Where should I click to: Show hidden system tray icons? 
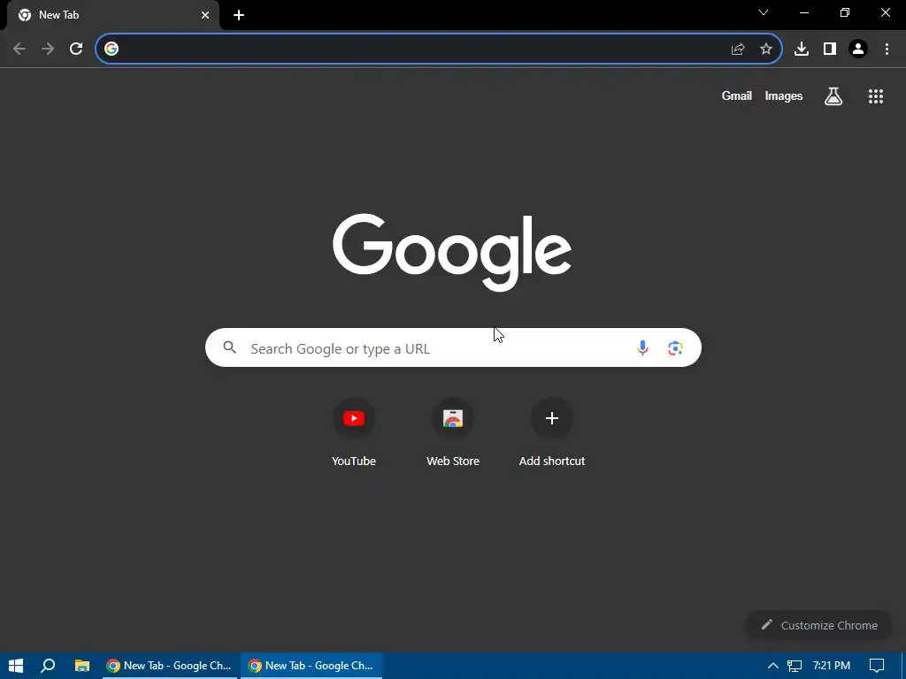(772, 666)
